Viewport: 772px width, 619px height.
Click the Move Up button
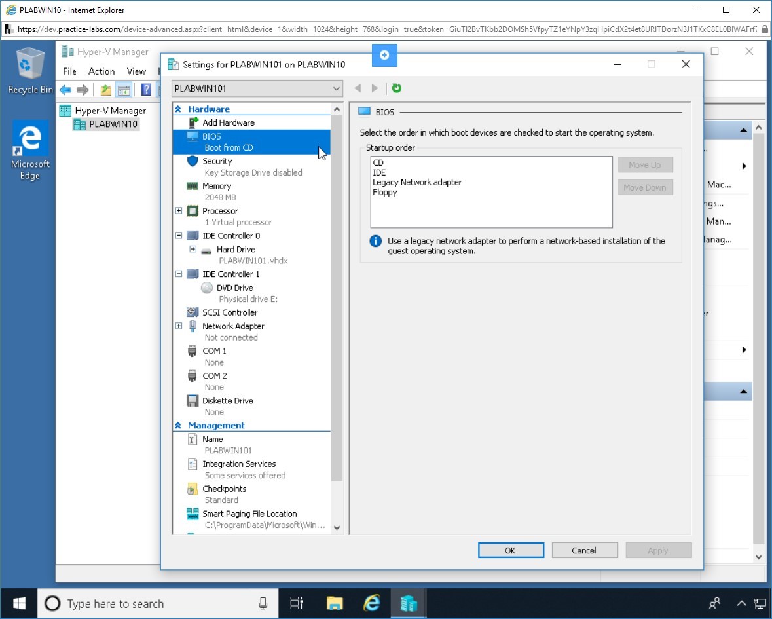coord(645,165)
